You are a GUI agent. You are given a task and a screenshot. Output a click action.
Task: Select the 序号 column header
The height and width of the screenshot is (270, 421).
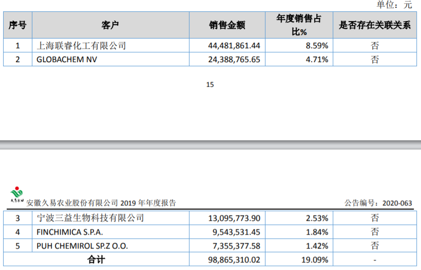point(18,25)
